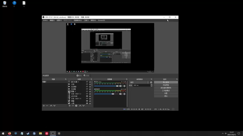243x136 pixels.
Task: Pop out the Controls dock icon
Action: (177, 79)
